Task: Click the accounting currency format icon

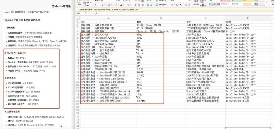Action: click(x=173, y=5)
